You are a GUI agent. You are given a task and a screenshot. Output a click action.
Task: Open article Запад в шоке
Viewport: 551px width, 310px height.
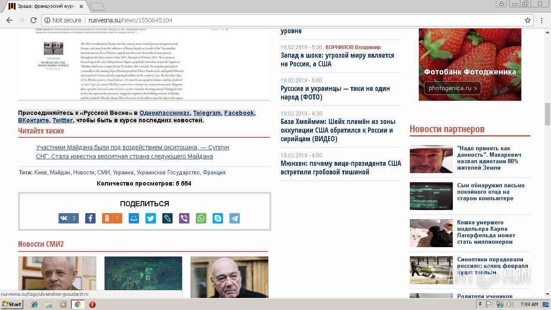[337, 59]
